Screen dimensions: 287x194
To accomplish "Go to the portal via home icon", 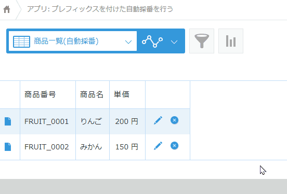I will (7, 9).
